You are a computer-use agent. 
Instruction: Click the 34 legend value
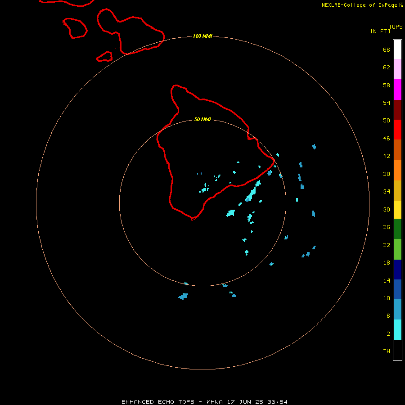(x=387, y=192)
